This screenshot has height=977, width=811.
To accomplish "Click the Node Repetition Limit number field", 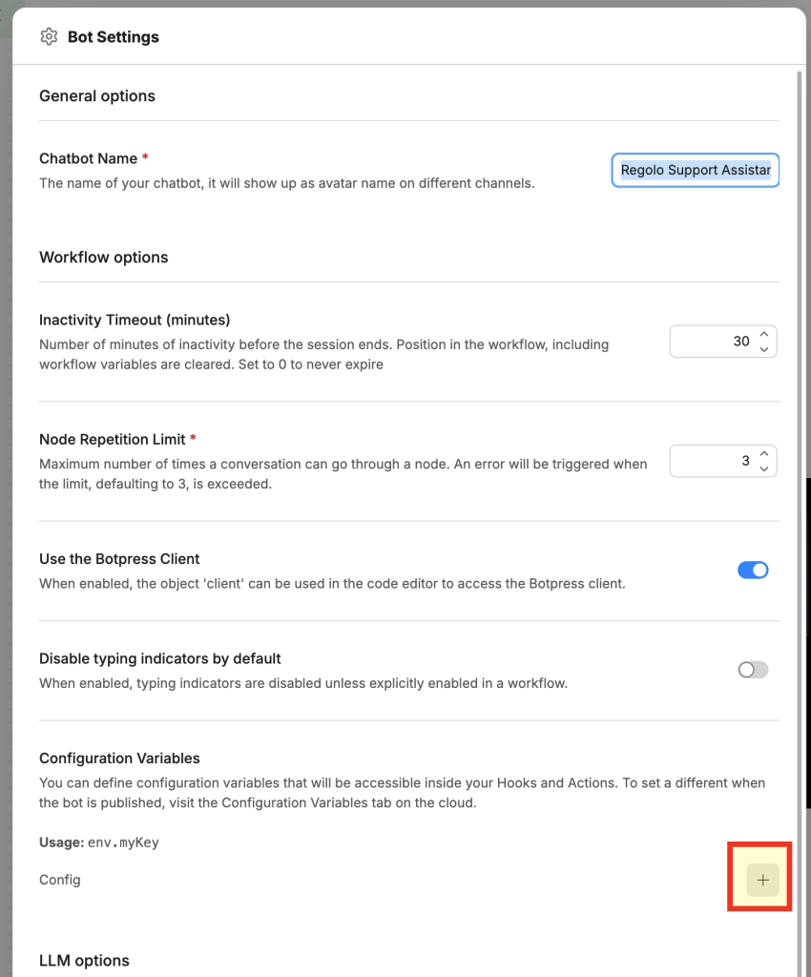I will point(722,461).
